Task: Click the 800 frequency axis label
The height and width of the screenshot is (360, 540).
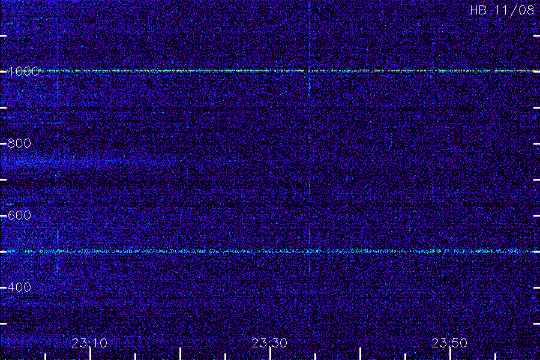Action: pos(19,143)
